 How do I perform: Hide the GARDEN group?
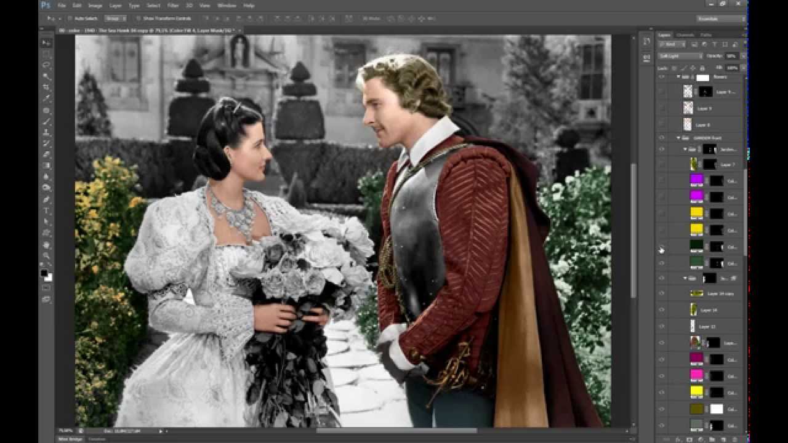coord(662,138)
